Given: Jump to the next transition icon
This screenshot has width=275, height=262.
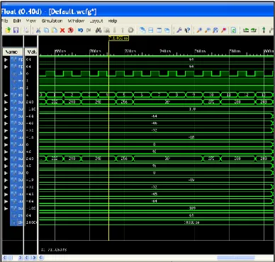Looking at the screenshot, I should click(254, 30).
